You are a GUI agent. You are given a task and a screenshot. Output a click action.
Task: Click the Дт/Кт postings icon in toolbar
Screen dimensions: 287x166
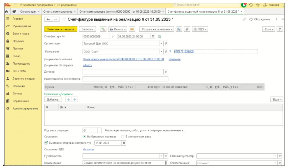click(103, 29)
